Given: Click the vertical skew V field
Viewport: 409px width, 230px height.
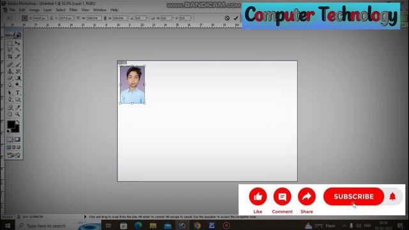Looking at the screenshot, I should point(185,18).
